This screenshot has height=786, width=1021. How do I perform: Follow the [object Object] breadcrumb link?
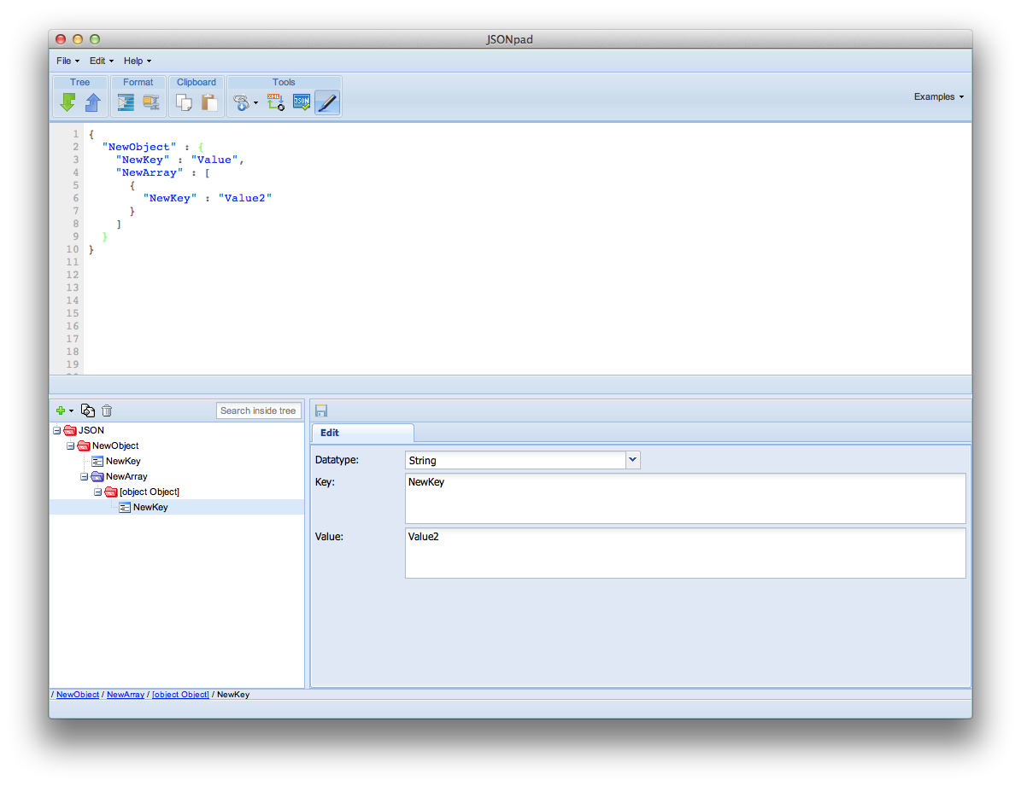180,694
